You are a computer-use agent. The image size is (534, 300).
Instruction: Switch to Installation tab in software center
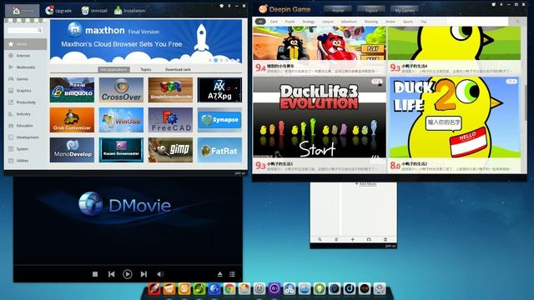[x=130, y=11]
